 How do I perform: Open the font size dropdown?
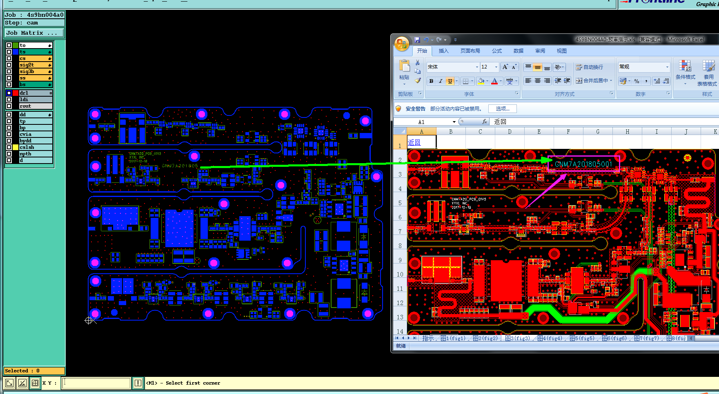click(x=496, y=67)
